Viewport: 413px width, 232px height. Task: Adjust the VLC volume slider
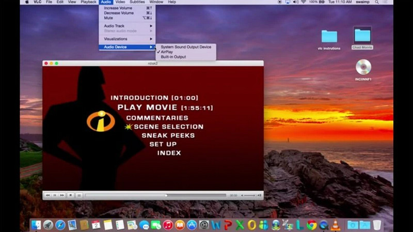[250, 195]
